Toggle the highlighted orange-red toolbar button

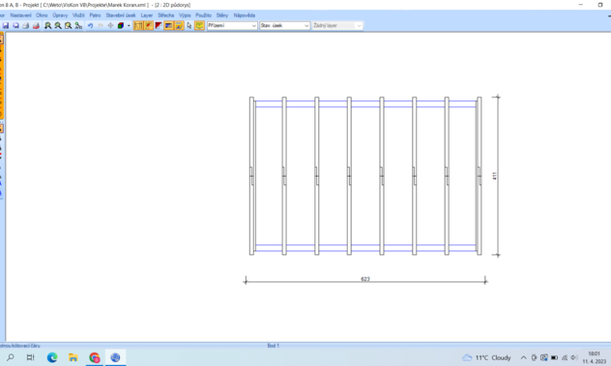149,26
